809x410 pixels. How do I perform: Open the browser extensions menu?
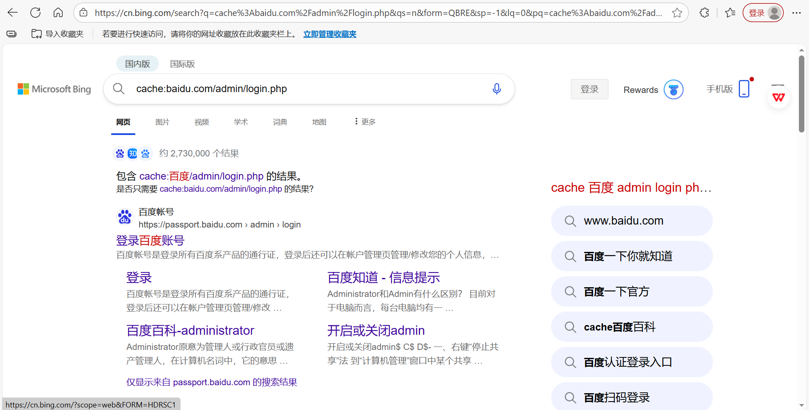pos(704,13)
